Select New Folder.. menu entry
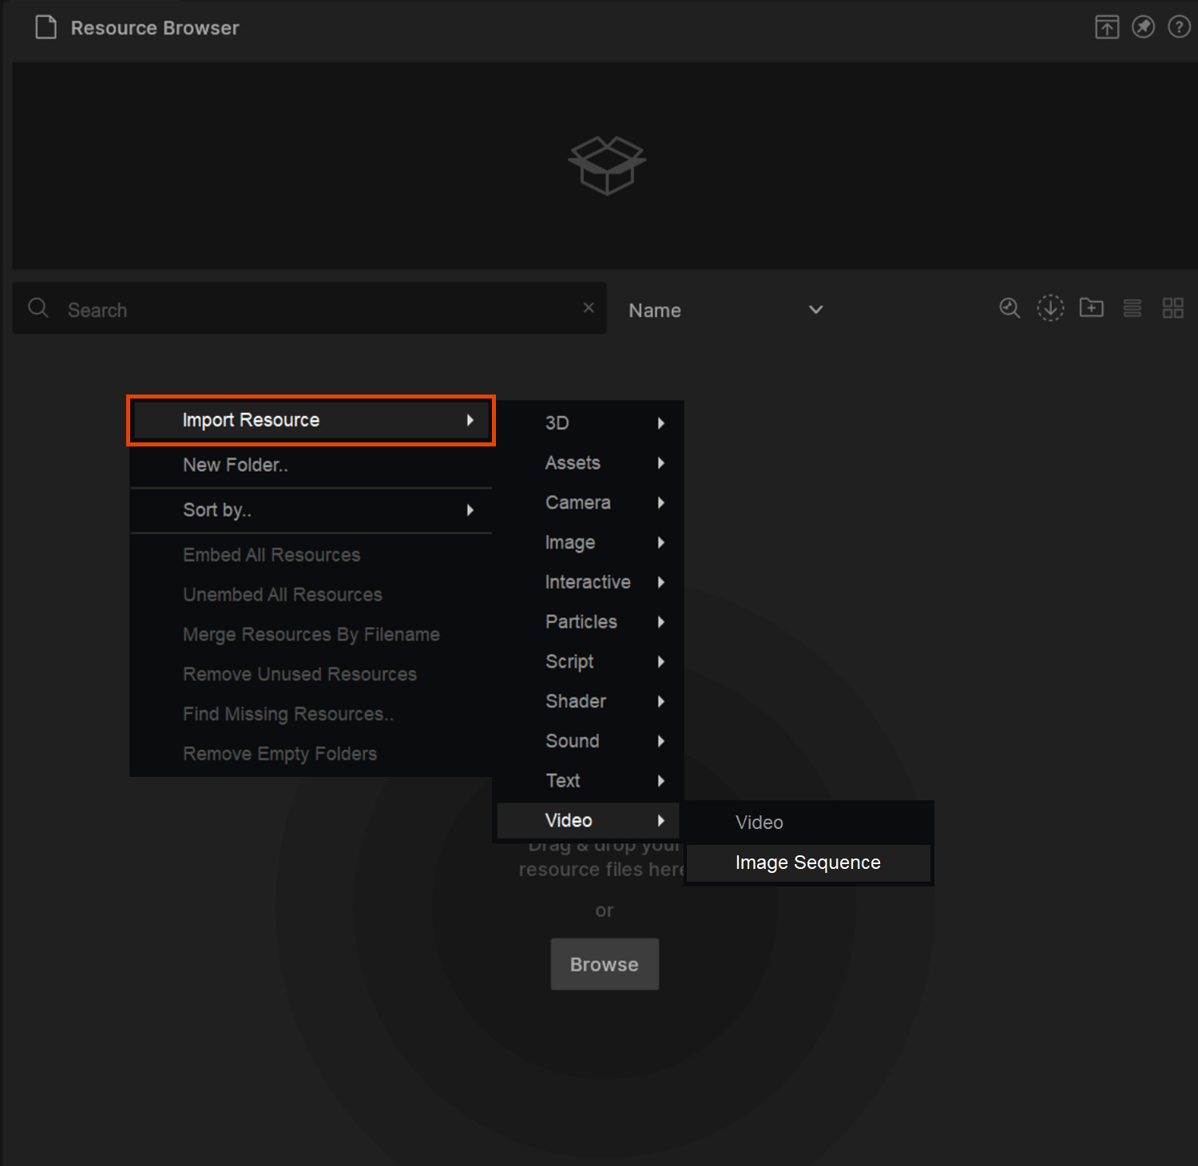This screenshot has width=1198, height=1166. point(235,466)
